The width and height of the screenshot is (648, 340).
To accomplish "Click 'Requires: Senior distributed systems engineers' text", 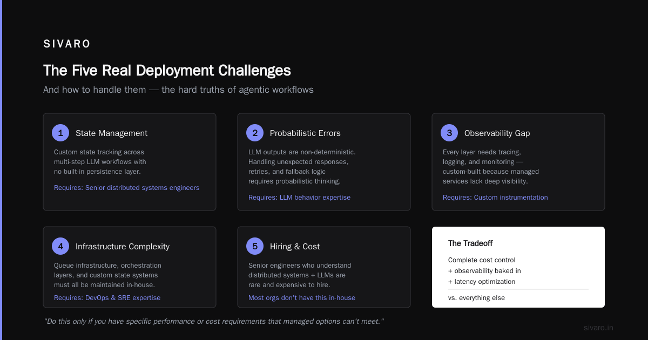I will point(126,188).
